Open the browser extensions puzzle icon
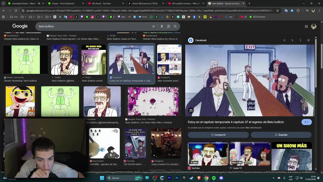 tap(298, 11)
